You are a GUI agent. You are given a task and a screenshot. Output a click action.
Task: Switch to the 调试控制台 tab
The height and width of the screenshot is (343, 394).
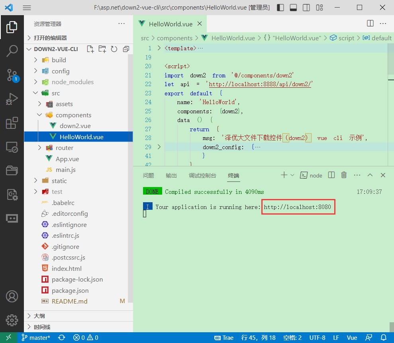pyautogui.click(x=202, y=175)
